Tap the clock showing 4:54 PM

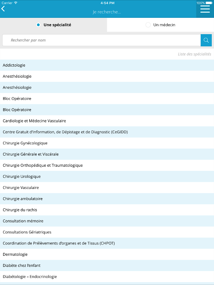(x=107, y=3)
